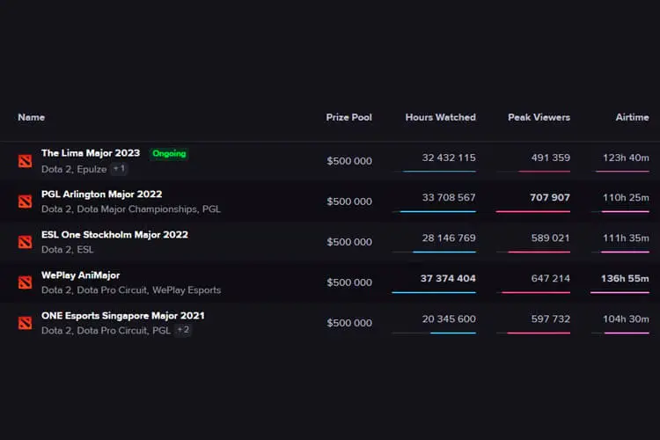This screenshot has width=660, height=440.
Task: Sort by the Prize Pool column header
Action: pyautogui.click(x=349, y=117)
